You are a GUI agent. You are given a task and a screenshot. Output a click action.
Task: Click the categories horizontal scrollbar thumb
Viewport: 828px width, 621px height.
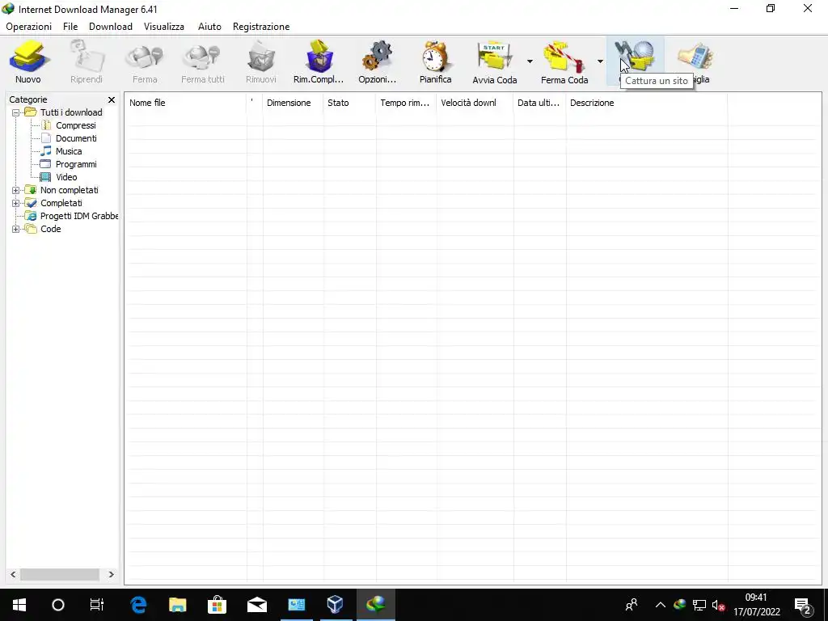click(60, 575)
